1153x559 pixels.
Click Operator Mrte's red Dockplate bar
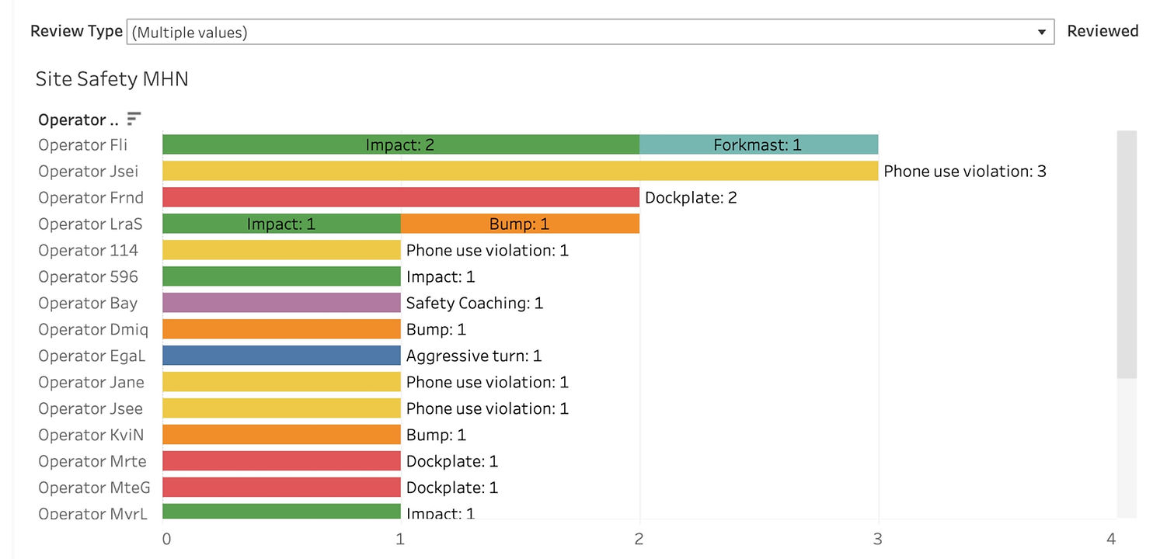coord(281,462)
